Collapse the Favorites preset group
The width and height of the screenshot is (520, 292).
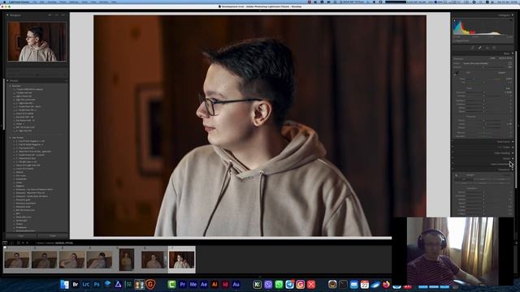11,86
